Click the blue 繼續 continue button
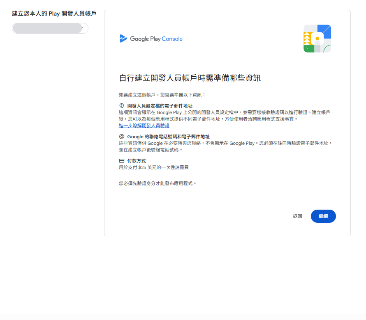The height and width of the screenshot is (320, 366). (x=323, y=216)
